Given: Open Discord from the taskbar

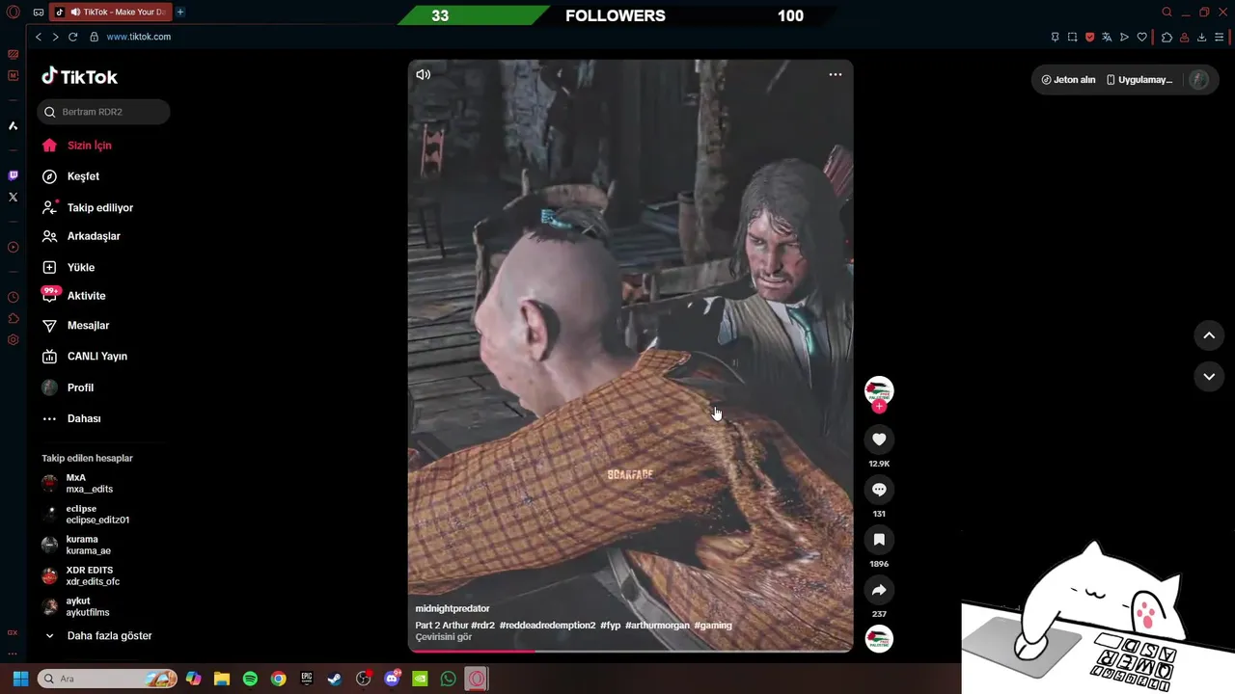Looking at the screenshot, I should point(392,679).
